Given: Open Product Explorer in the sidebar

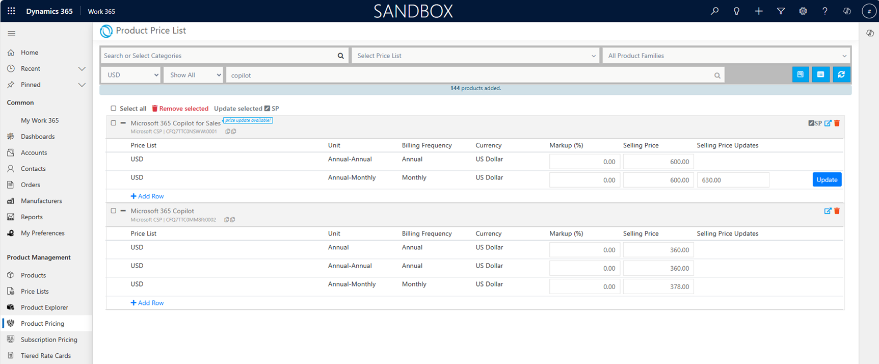Looking at the screenshot, I should pyautogui.click(x=44, y=307).
